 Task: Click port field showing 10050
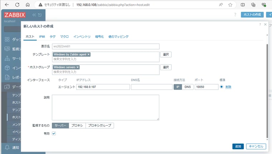(x=207, y=87)
